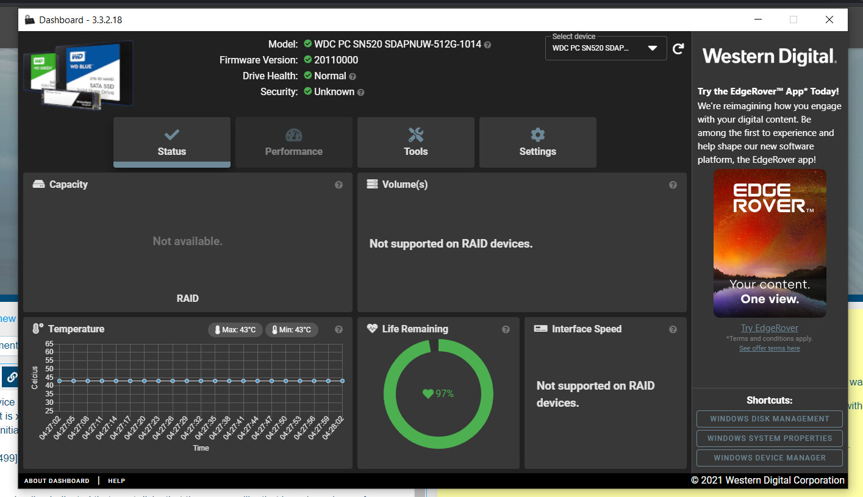Open Life Remaining panel help icon
Screen dimensions: 863x497
tap(506, 329)
